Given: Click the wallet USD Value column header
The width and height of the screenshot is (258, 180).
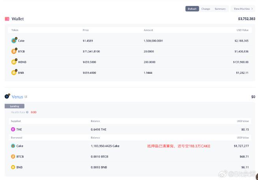Looking at the screenshot, I should click(x=242, y=30).
